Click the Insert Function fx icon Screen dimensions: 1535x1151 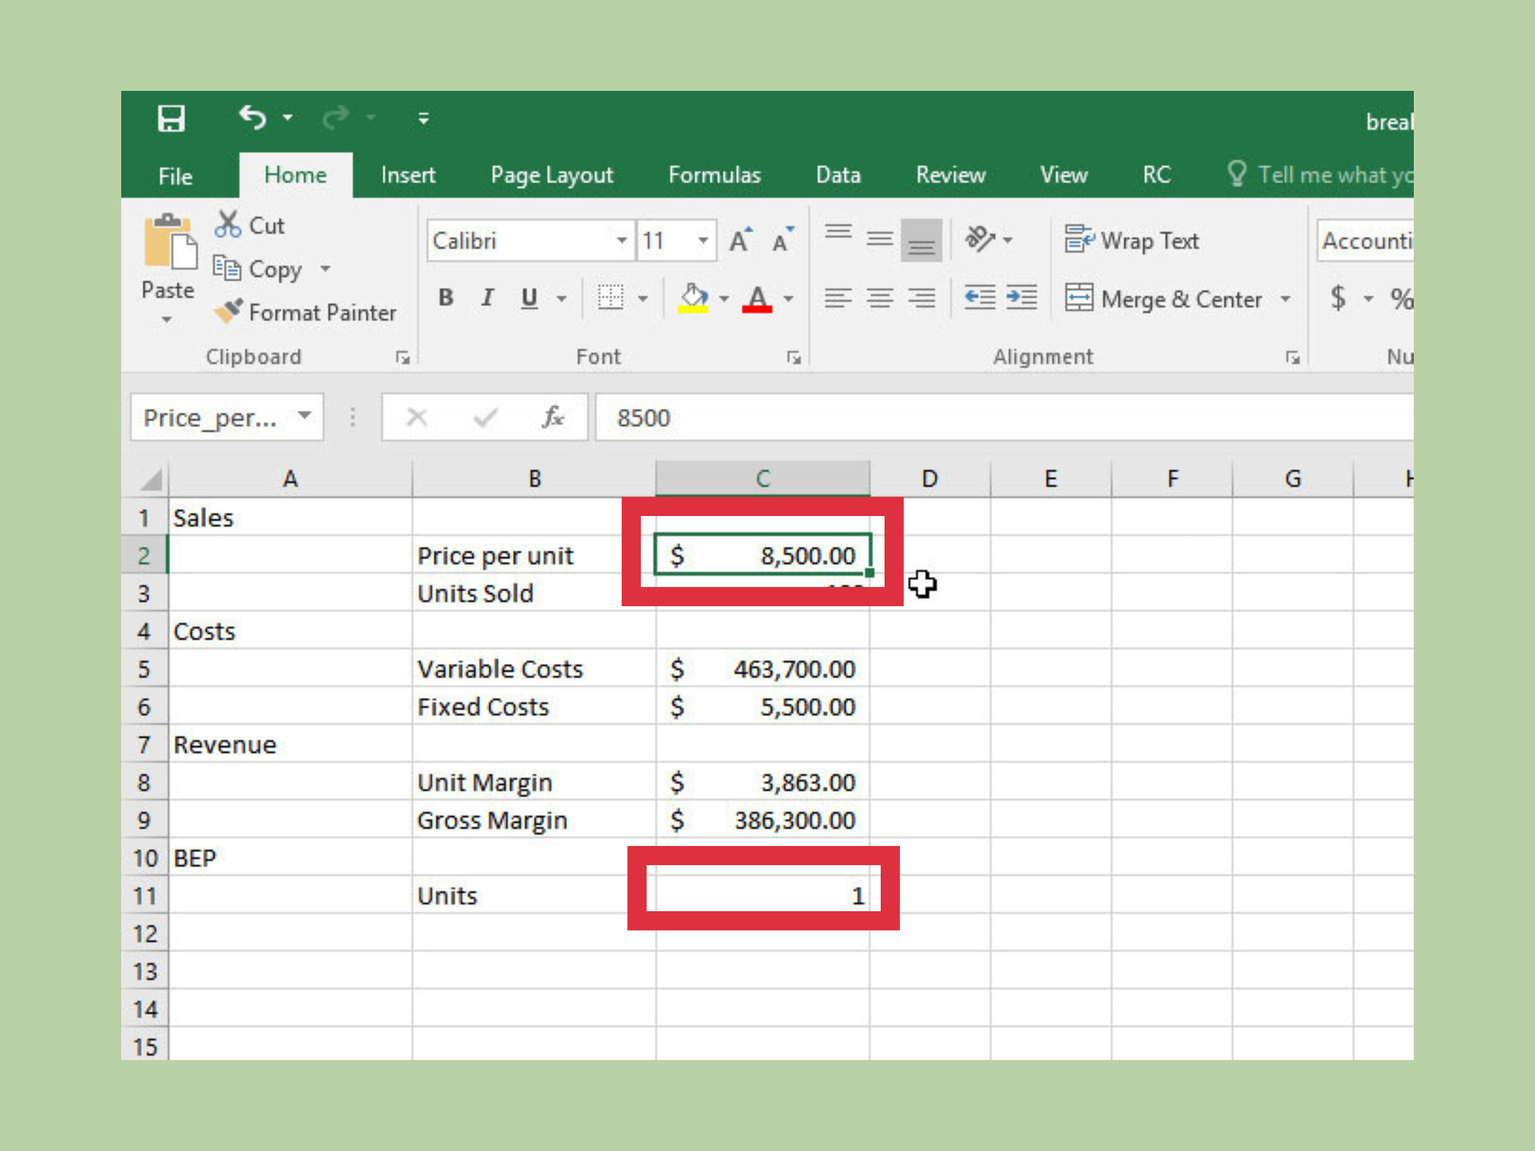[x=553, y=417]
